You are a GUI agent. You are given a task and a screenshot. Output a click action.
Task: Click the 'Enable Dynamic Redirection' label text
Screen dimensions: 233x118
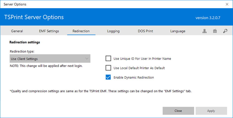(x=134, y=77)
